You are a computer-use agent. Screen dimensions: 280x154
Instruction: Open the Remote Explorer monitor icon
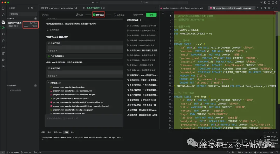point(3,47)
